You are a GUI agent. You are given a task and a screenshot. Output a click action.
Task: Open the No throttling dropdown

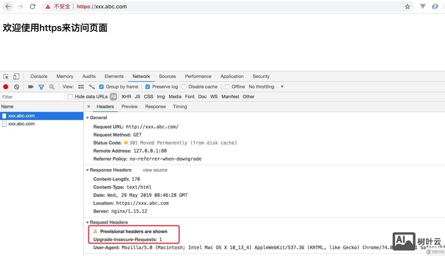click(x=266, y=87)
